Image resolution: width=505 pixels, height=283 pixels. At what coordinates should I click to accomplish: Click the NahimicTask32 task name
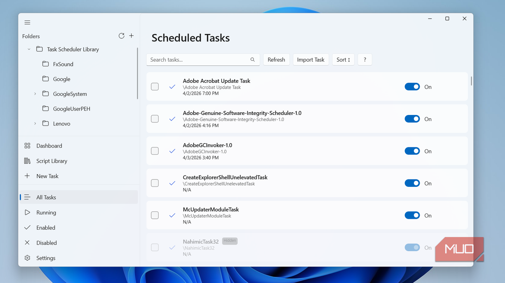tap(201, 242)
